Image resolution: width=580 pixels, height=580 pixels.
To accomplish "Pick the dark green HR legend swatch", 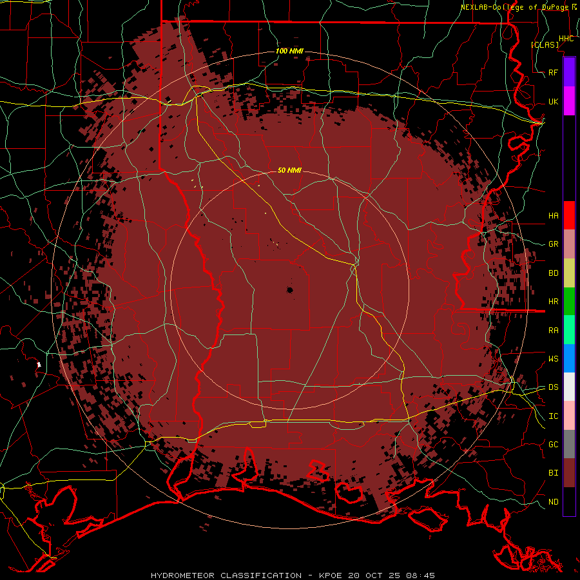I will [569, 302].
